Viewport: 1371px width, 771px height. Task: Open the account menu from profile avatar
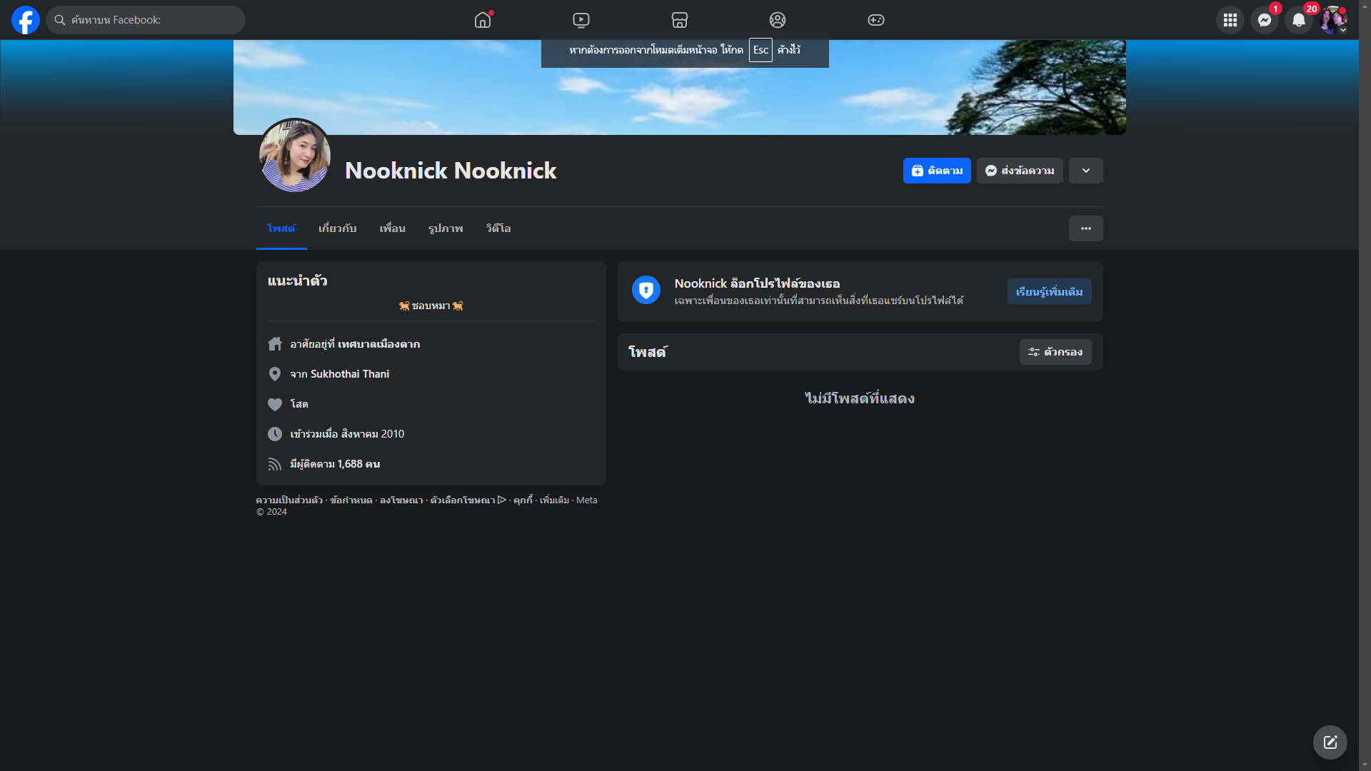coord(1333,20)
